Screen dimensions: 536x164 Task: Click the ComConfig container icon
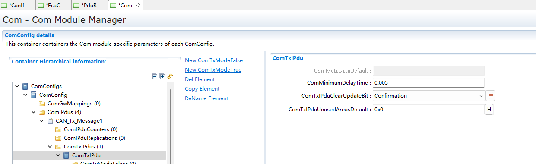coord(34,95)
